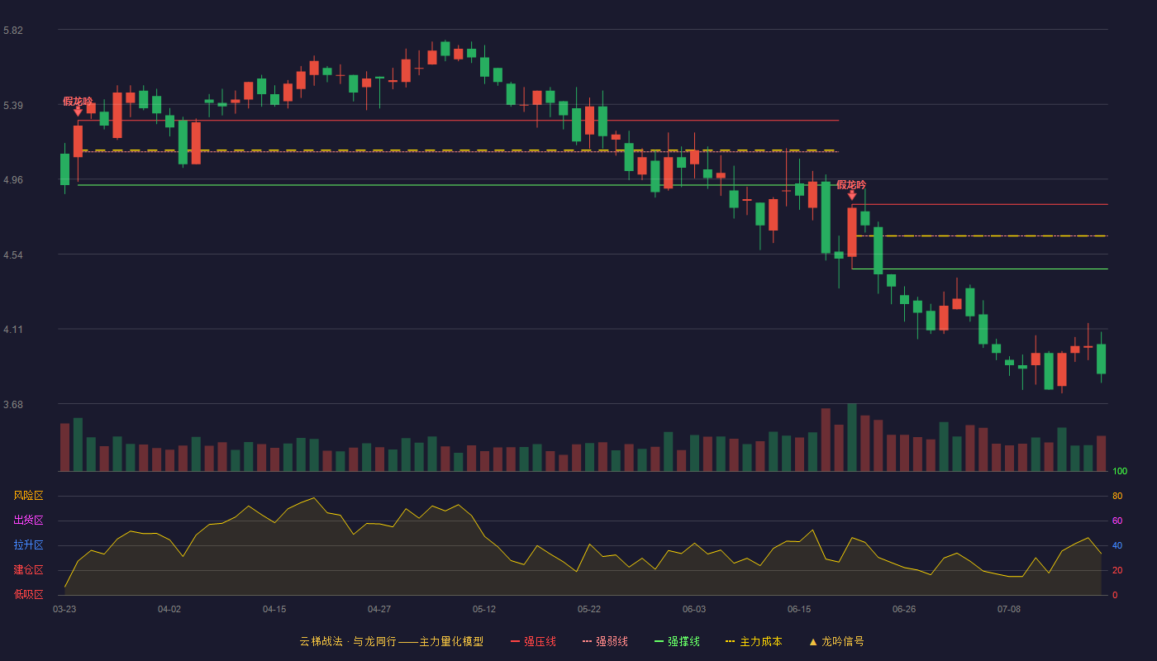Image resolution: width=1157 pixels, height=661 pixels.
Task: Toggle the 强压线 legend entry
Action: pos(533,641)
